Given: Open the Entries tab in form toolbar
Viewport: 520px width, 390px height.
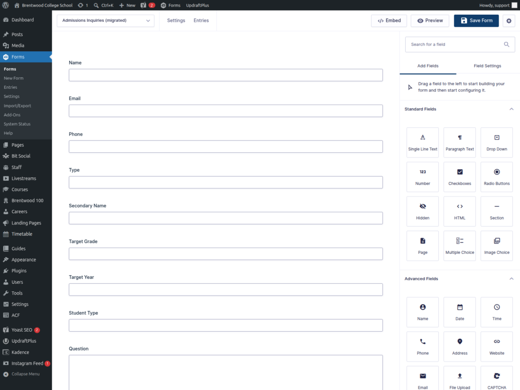Looking at the screenshot, I should click(x=201, y=20).
